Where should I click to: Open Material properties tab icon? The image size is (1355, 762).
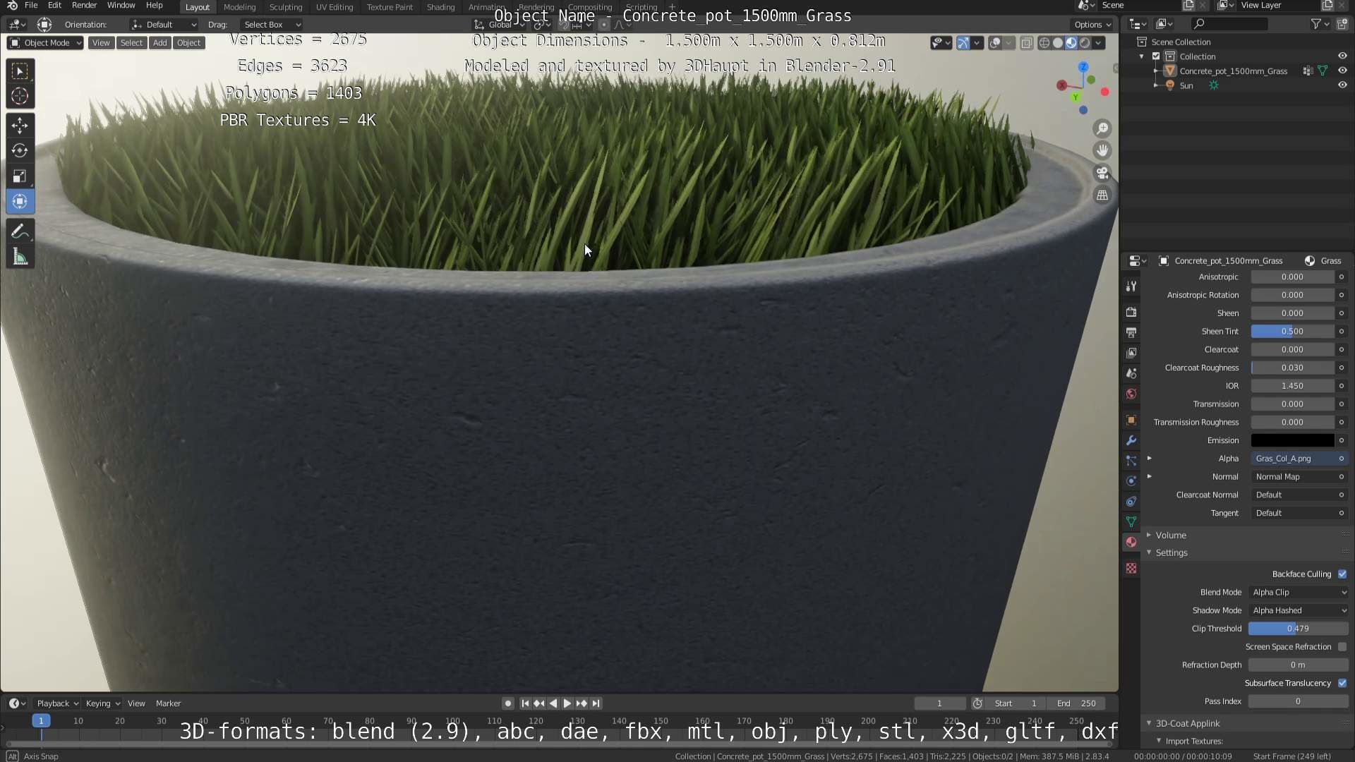click(1131, 542)
